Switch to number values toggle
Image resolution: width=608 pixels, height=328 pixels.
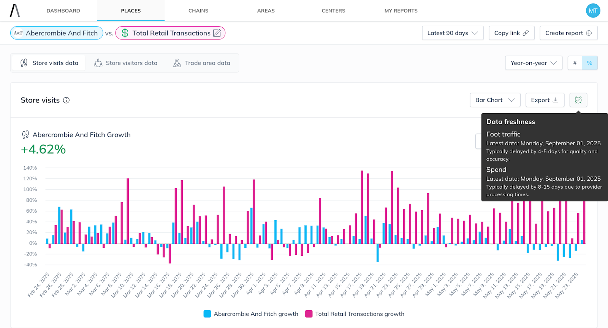coord(575,63)
